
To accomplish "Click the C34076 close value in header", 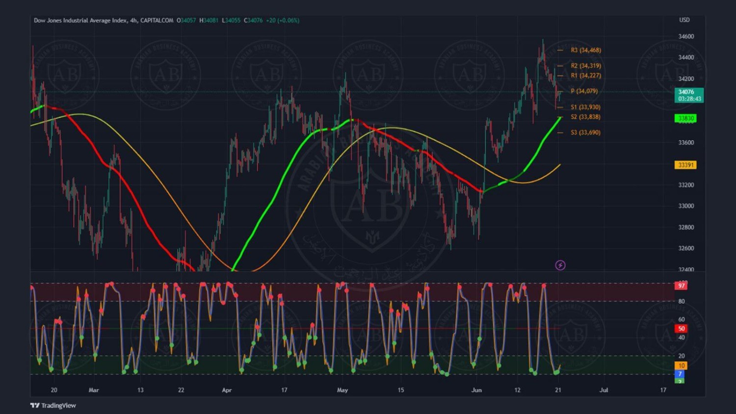I will 253,21.
